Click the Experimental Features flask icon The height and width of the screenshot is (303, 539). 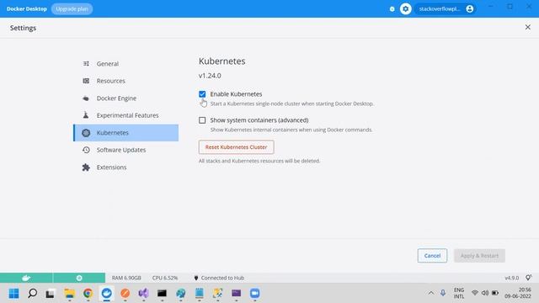(x=86, y=115)
